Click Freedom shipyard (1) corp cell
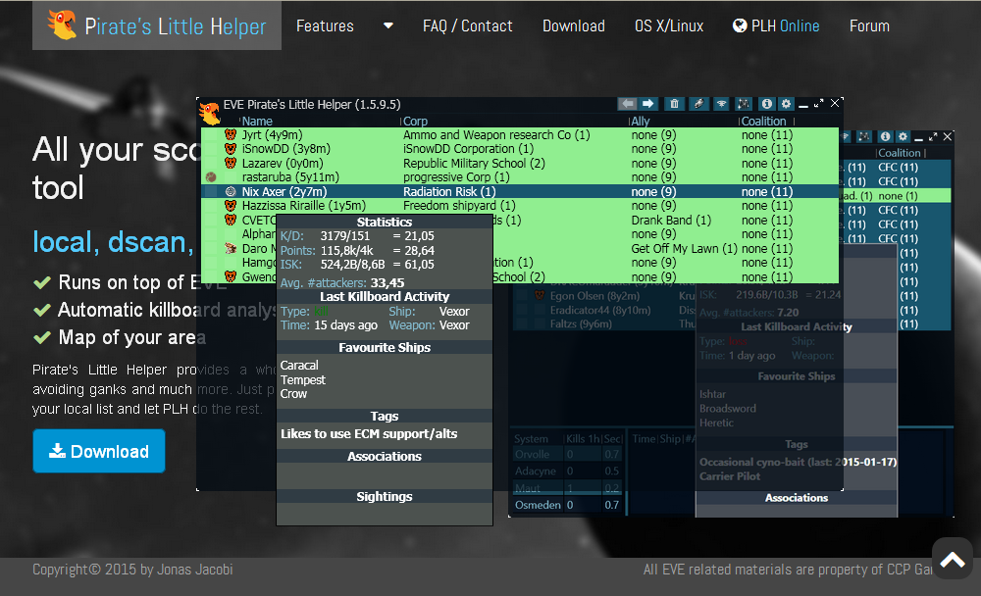 (459, 206)
